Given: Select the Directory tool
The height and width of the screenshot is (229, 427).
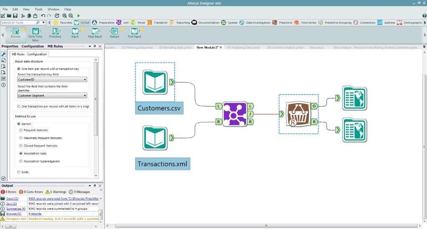Looking at the screenshot, I should click(x=55, y=32).
